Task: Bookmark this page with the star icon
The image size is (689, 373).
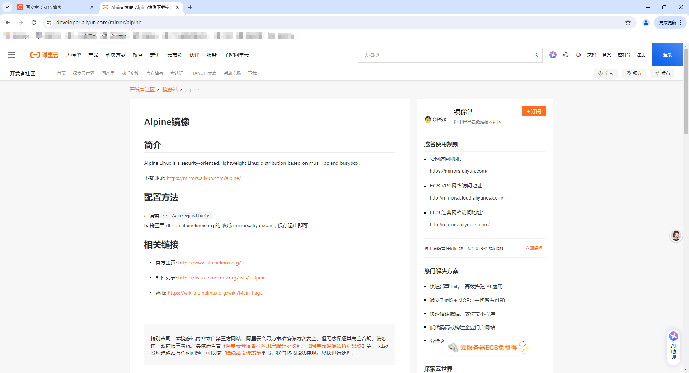Action: (628, 23)
